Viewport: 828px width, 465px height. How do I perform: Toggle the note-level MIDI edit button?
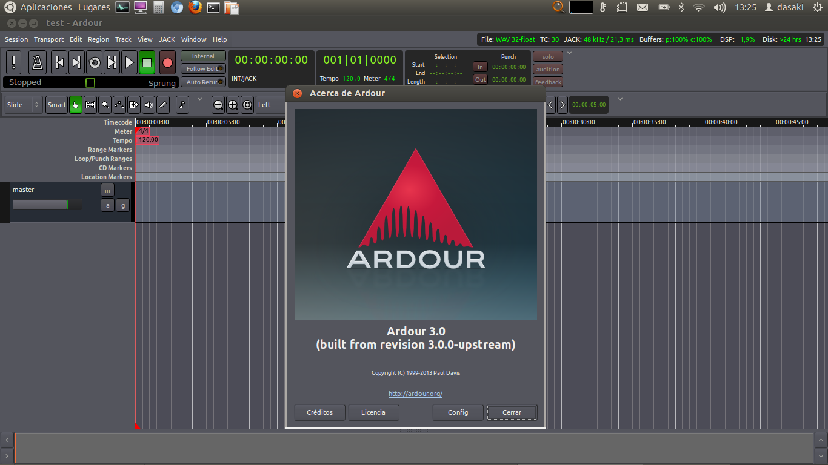[182, 105]
